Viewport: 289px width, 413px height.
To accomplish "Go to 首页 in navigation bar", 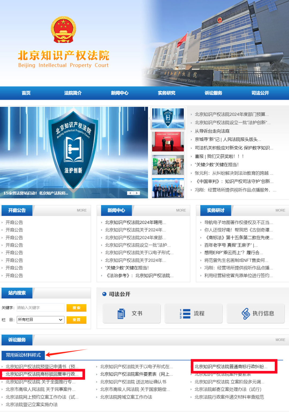I will pyautogui.click(x=26, y=93).
